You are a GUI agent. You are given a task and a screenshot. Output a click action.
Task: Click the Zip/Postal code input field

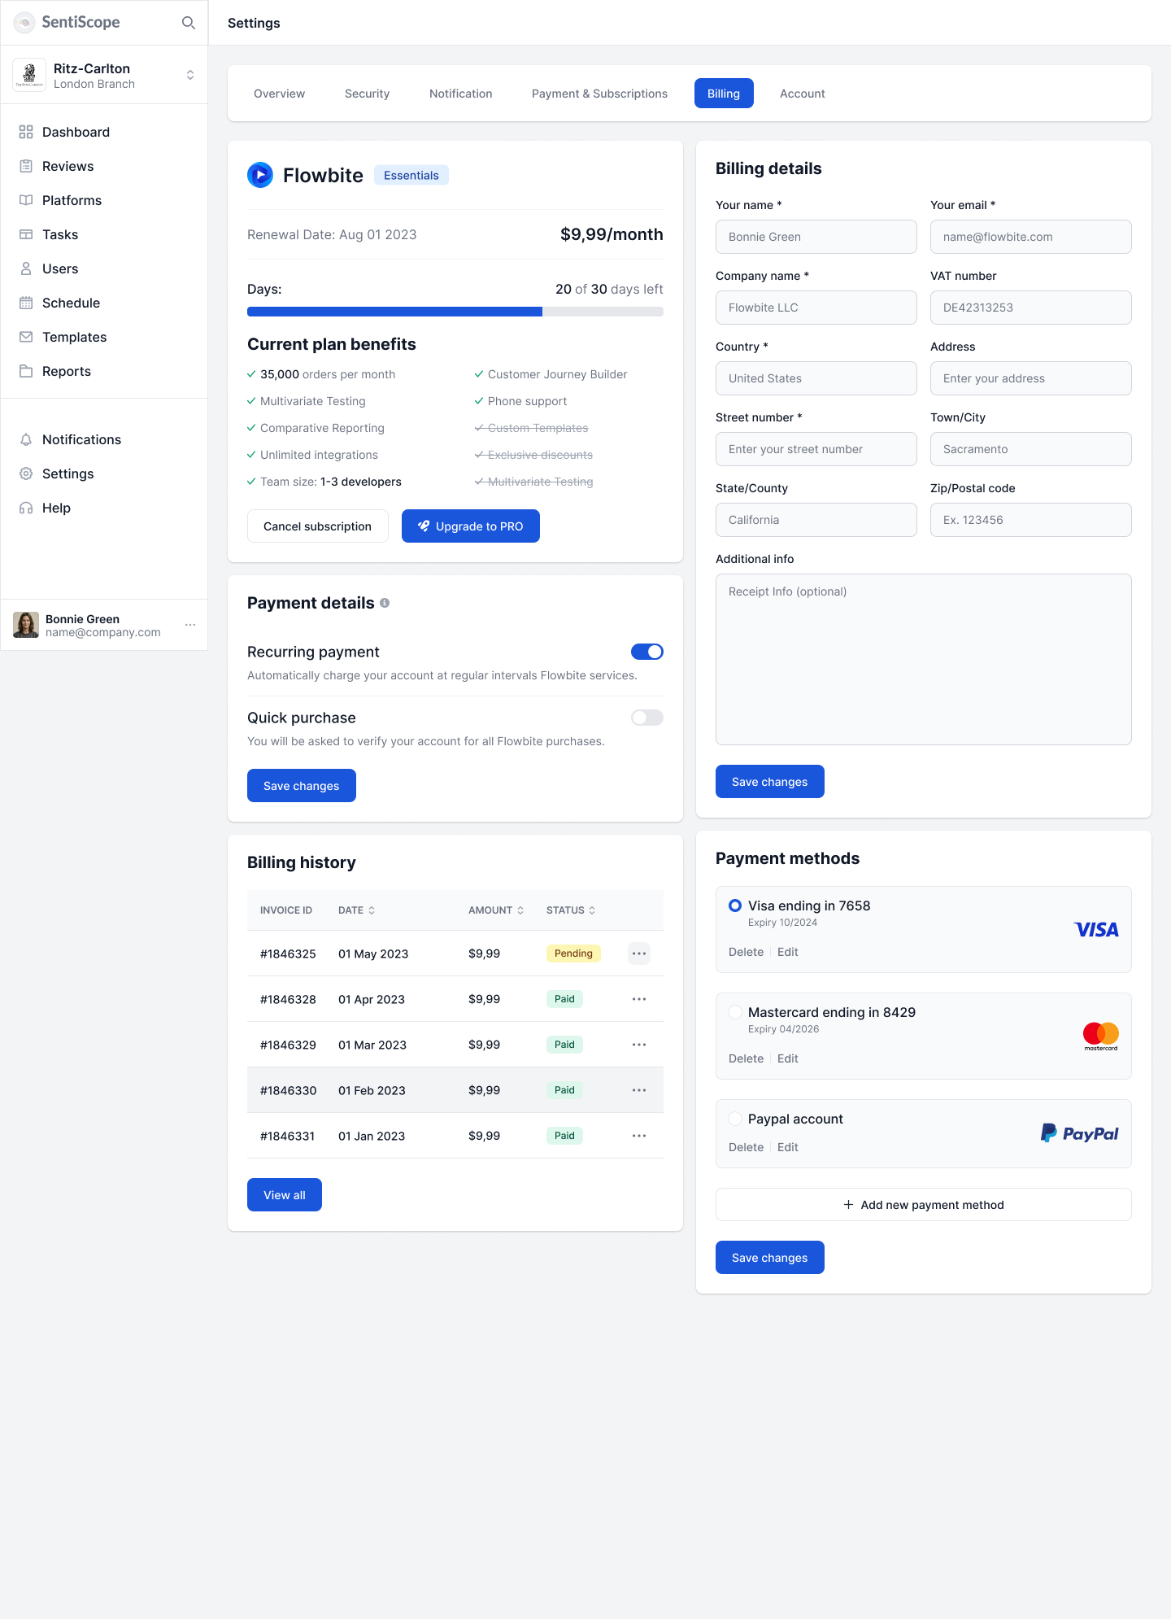pos(1030,520)
